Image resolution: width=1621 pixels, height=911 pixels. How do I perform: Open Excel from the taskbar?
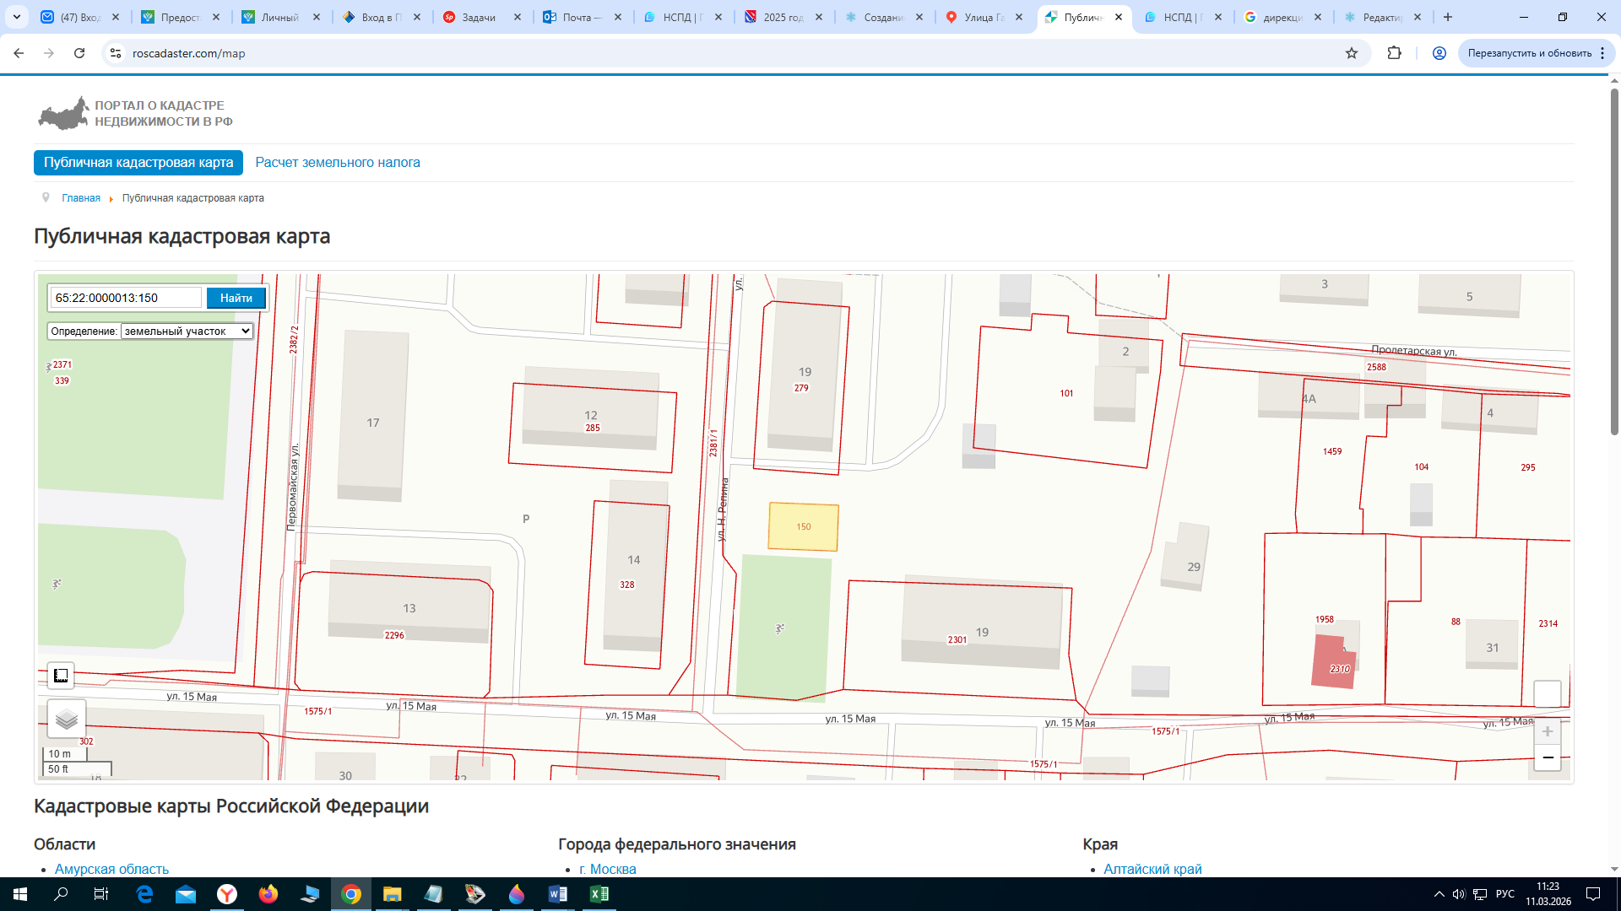click(x=599, y=894)
